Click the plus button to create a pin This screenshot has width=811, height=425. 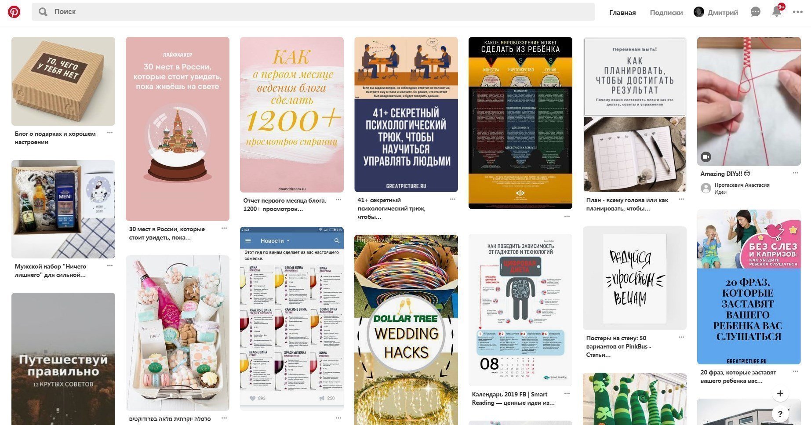pos(780,393)
